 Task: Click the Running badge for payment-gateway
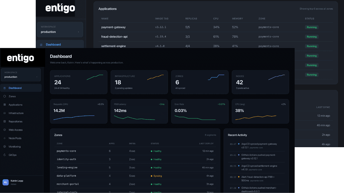coord(312,27)
